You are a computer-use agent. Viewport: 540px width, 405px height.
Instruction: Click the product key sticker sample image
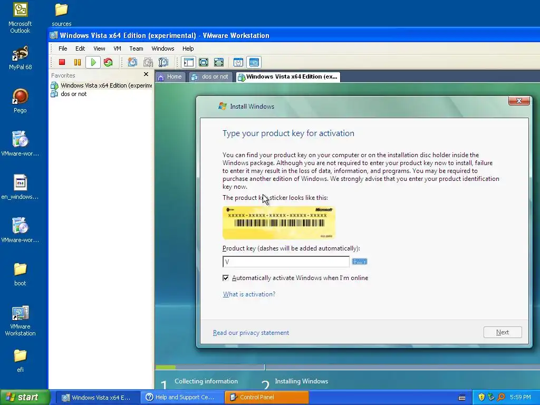click(278, 223)
